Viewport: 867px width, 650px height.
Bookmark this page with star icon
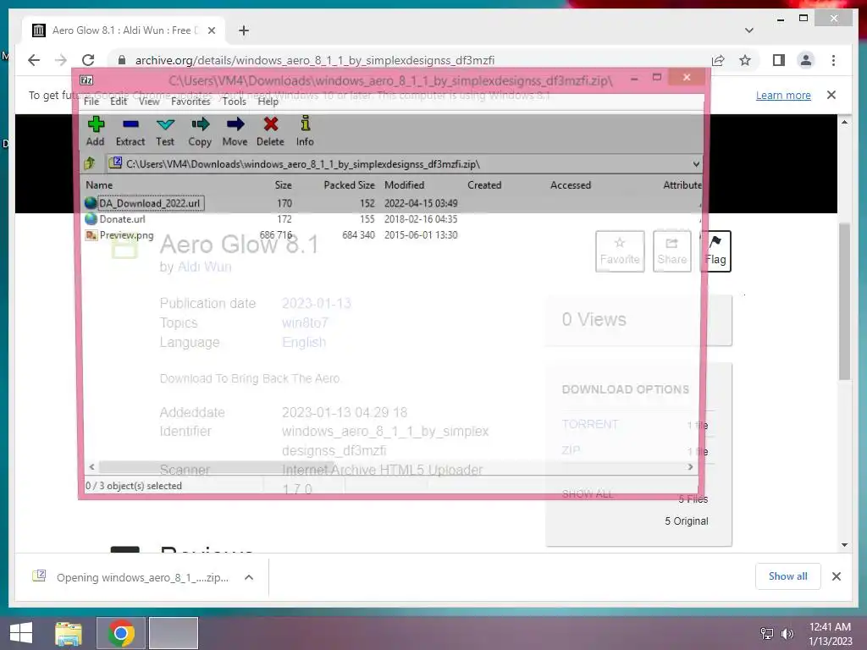(x=745, y=60)
